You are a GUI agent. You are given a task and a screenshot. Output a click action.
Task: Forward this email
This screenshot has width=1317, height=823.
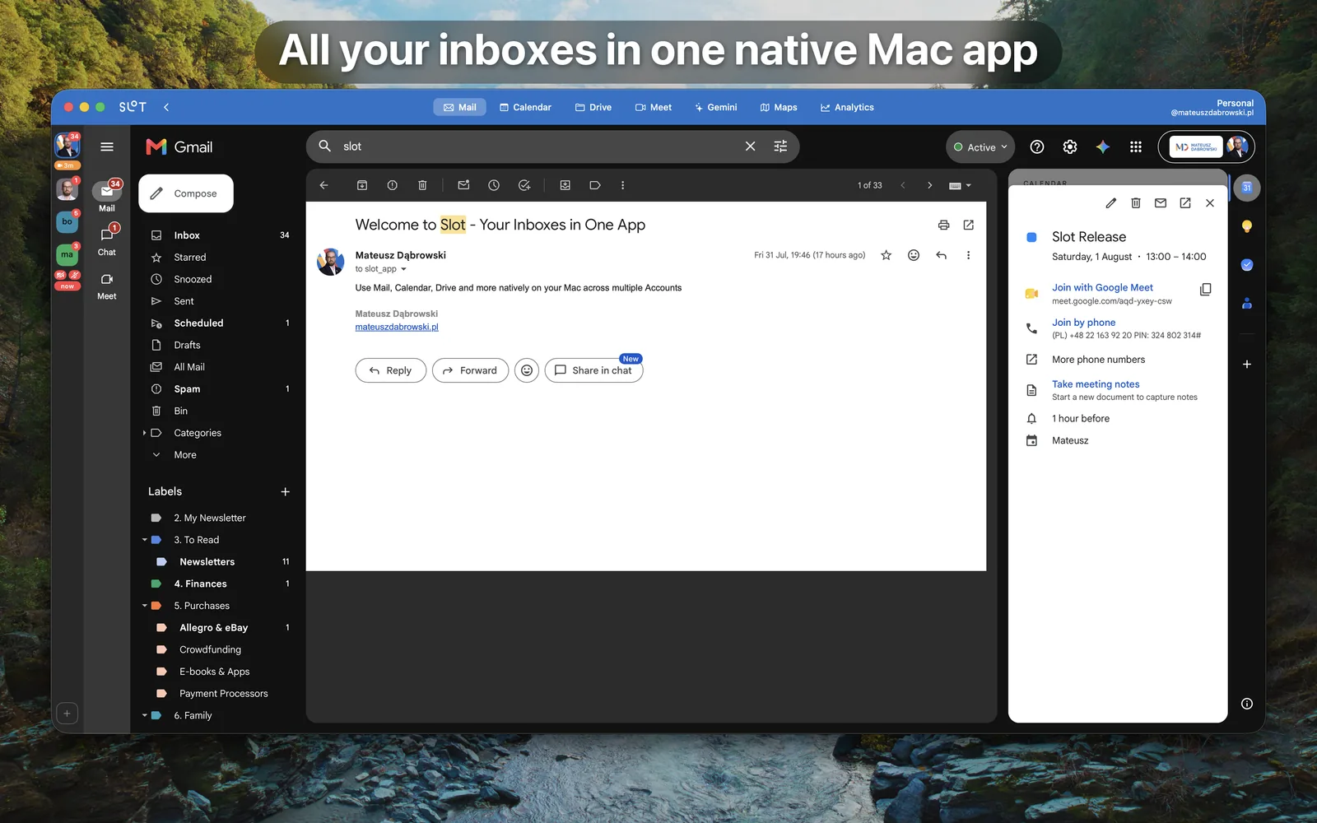coord(470,370)
